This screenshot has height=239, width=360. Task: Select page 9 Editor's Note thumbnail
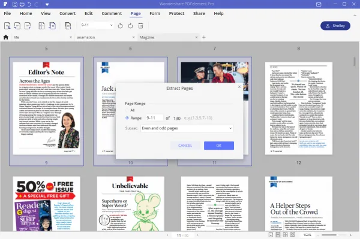47,108
